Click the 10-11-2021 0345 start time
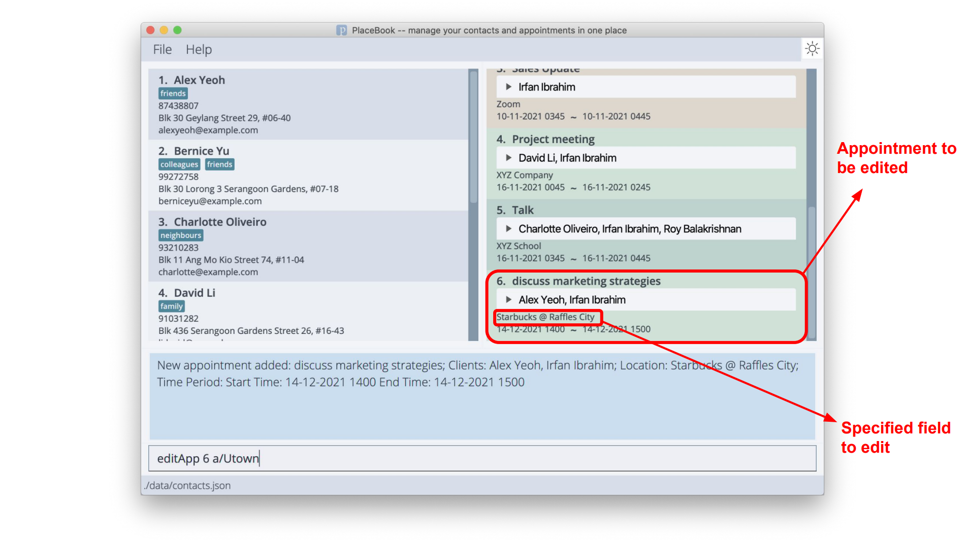This screenshot has height=540, width=968. tap(530, 116)
